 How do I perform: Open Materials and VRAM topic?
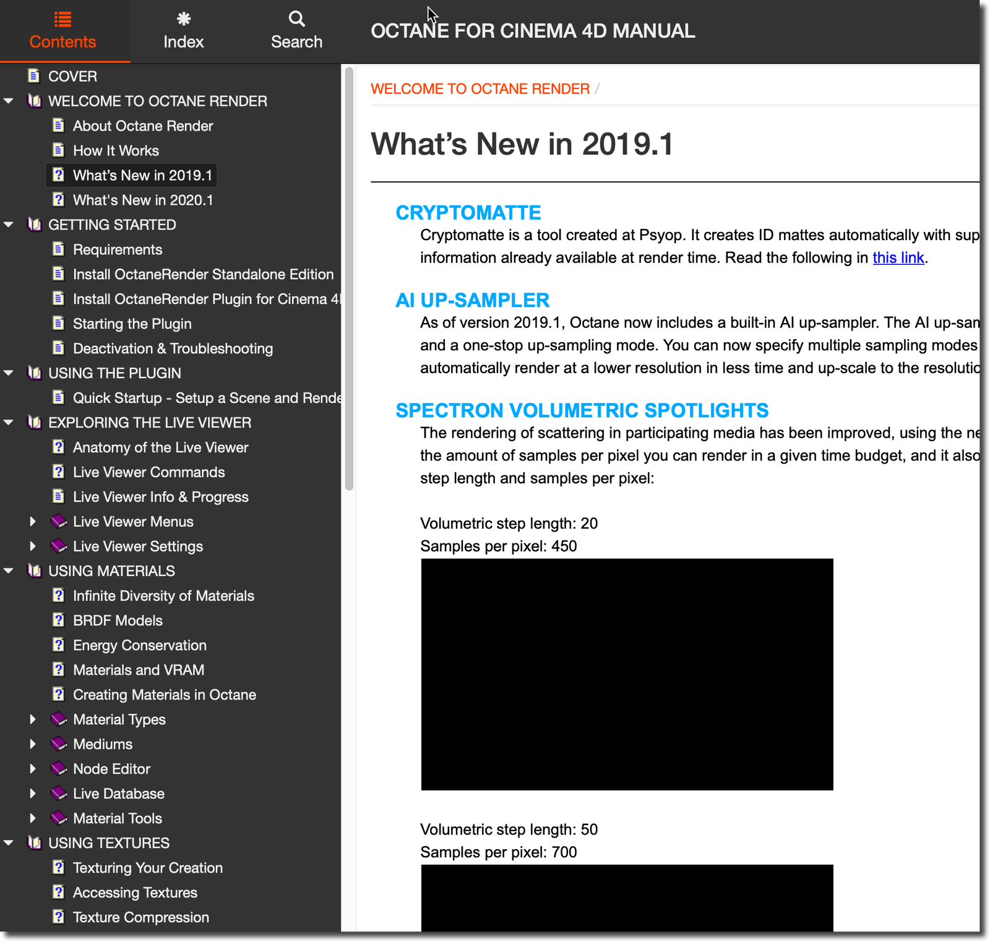pos(139,670)
